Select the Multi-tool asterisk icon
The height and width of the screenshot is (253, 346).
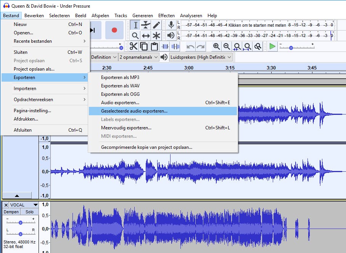tap(156, 36)
